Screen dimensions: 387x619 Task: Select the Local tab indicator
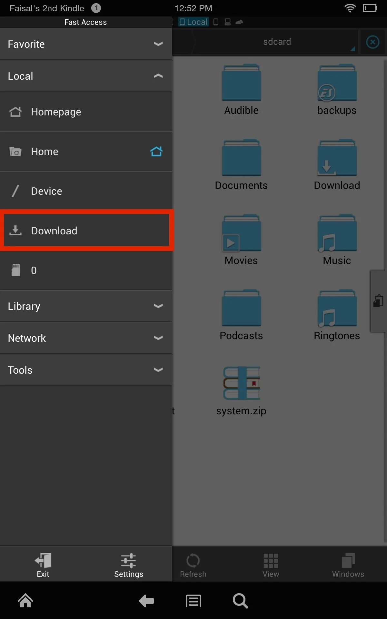[193, 22]
